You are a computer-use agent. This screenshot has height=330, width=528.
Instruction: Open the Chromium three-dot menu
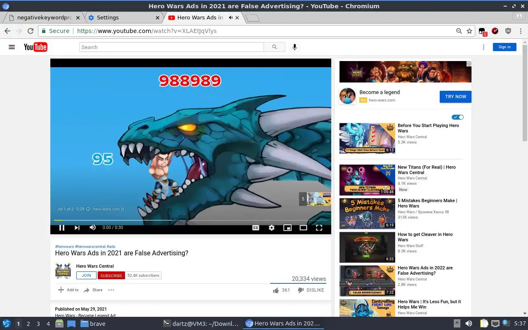tap(520, 31)
